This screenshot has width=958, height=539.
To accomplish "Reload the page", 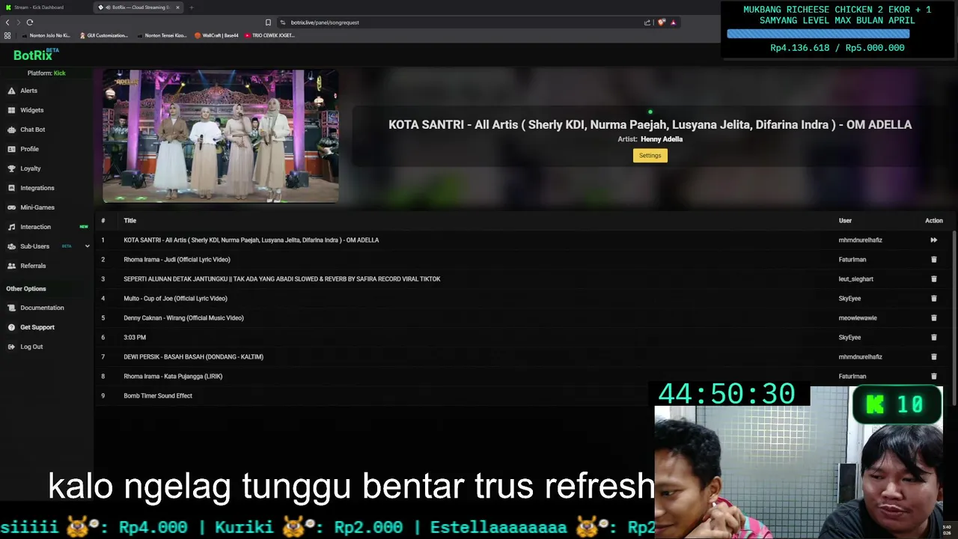I will (30, 22).
